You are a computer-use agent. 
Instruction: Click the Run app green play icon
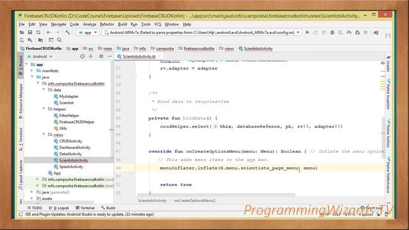click(307, 33)
